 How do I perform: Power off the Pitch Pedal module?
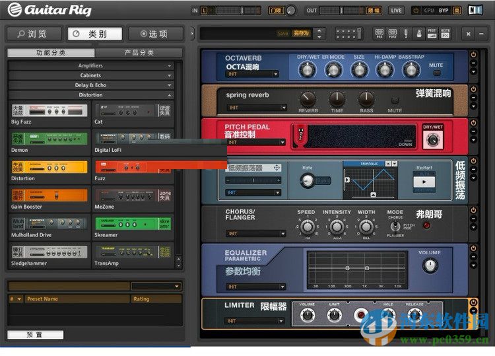473,123
